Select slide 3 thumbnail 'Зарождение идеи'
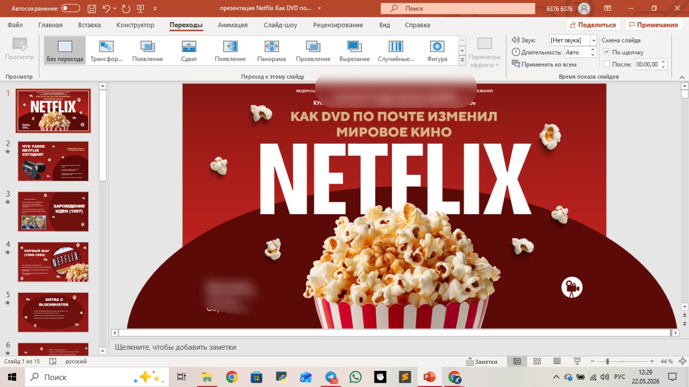 (x=53, y=212)
